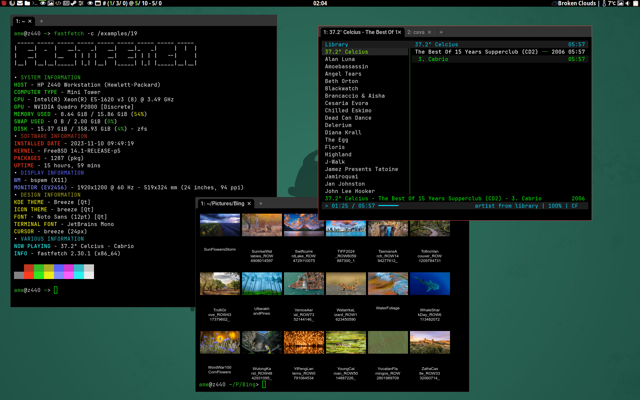
Task: Click 'artist from library' status text
Action: 507,206
